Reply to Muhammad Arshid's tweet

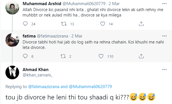pos(25,24)
